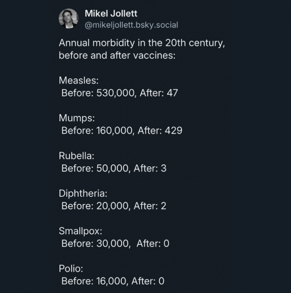The height and width of the screenshot is (293, 291).
Task: Click the @mikeljollett.bsky.social handle
Action: 131,25
